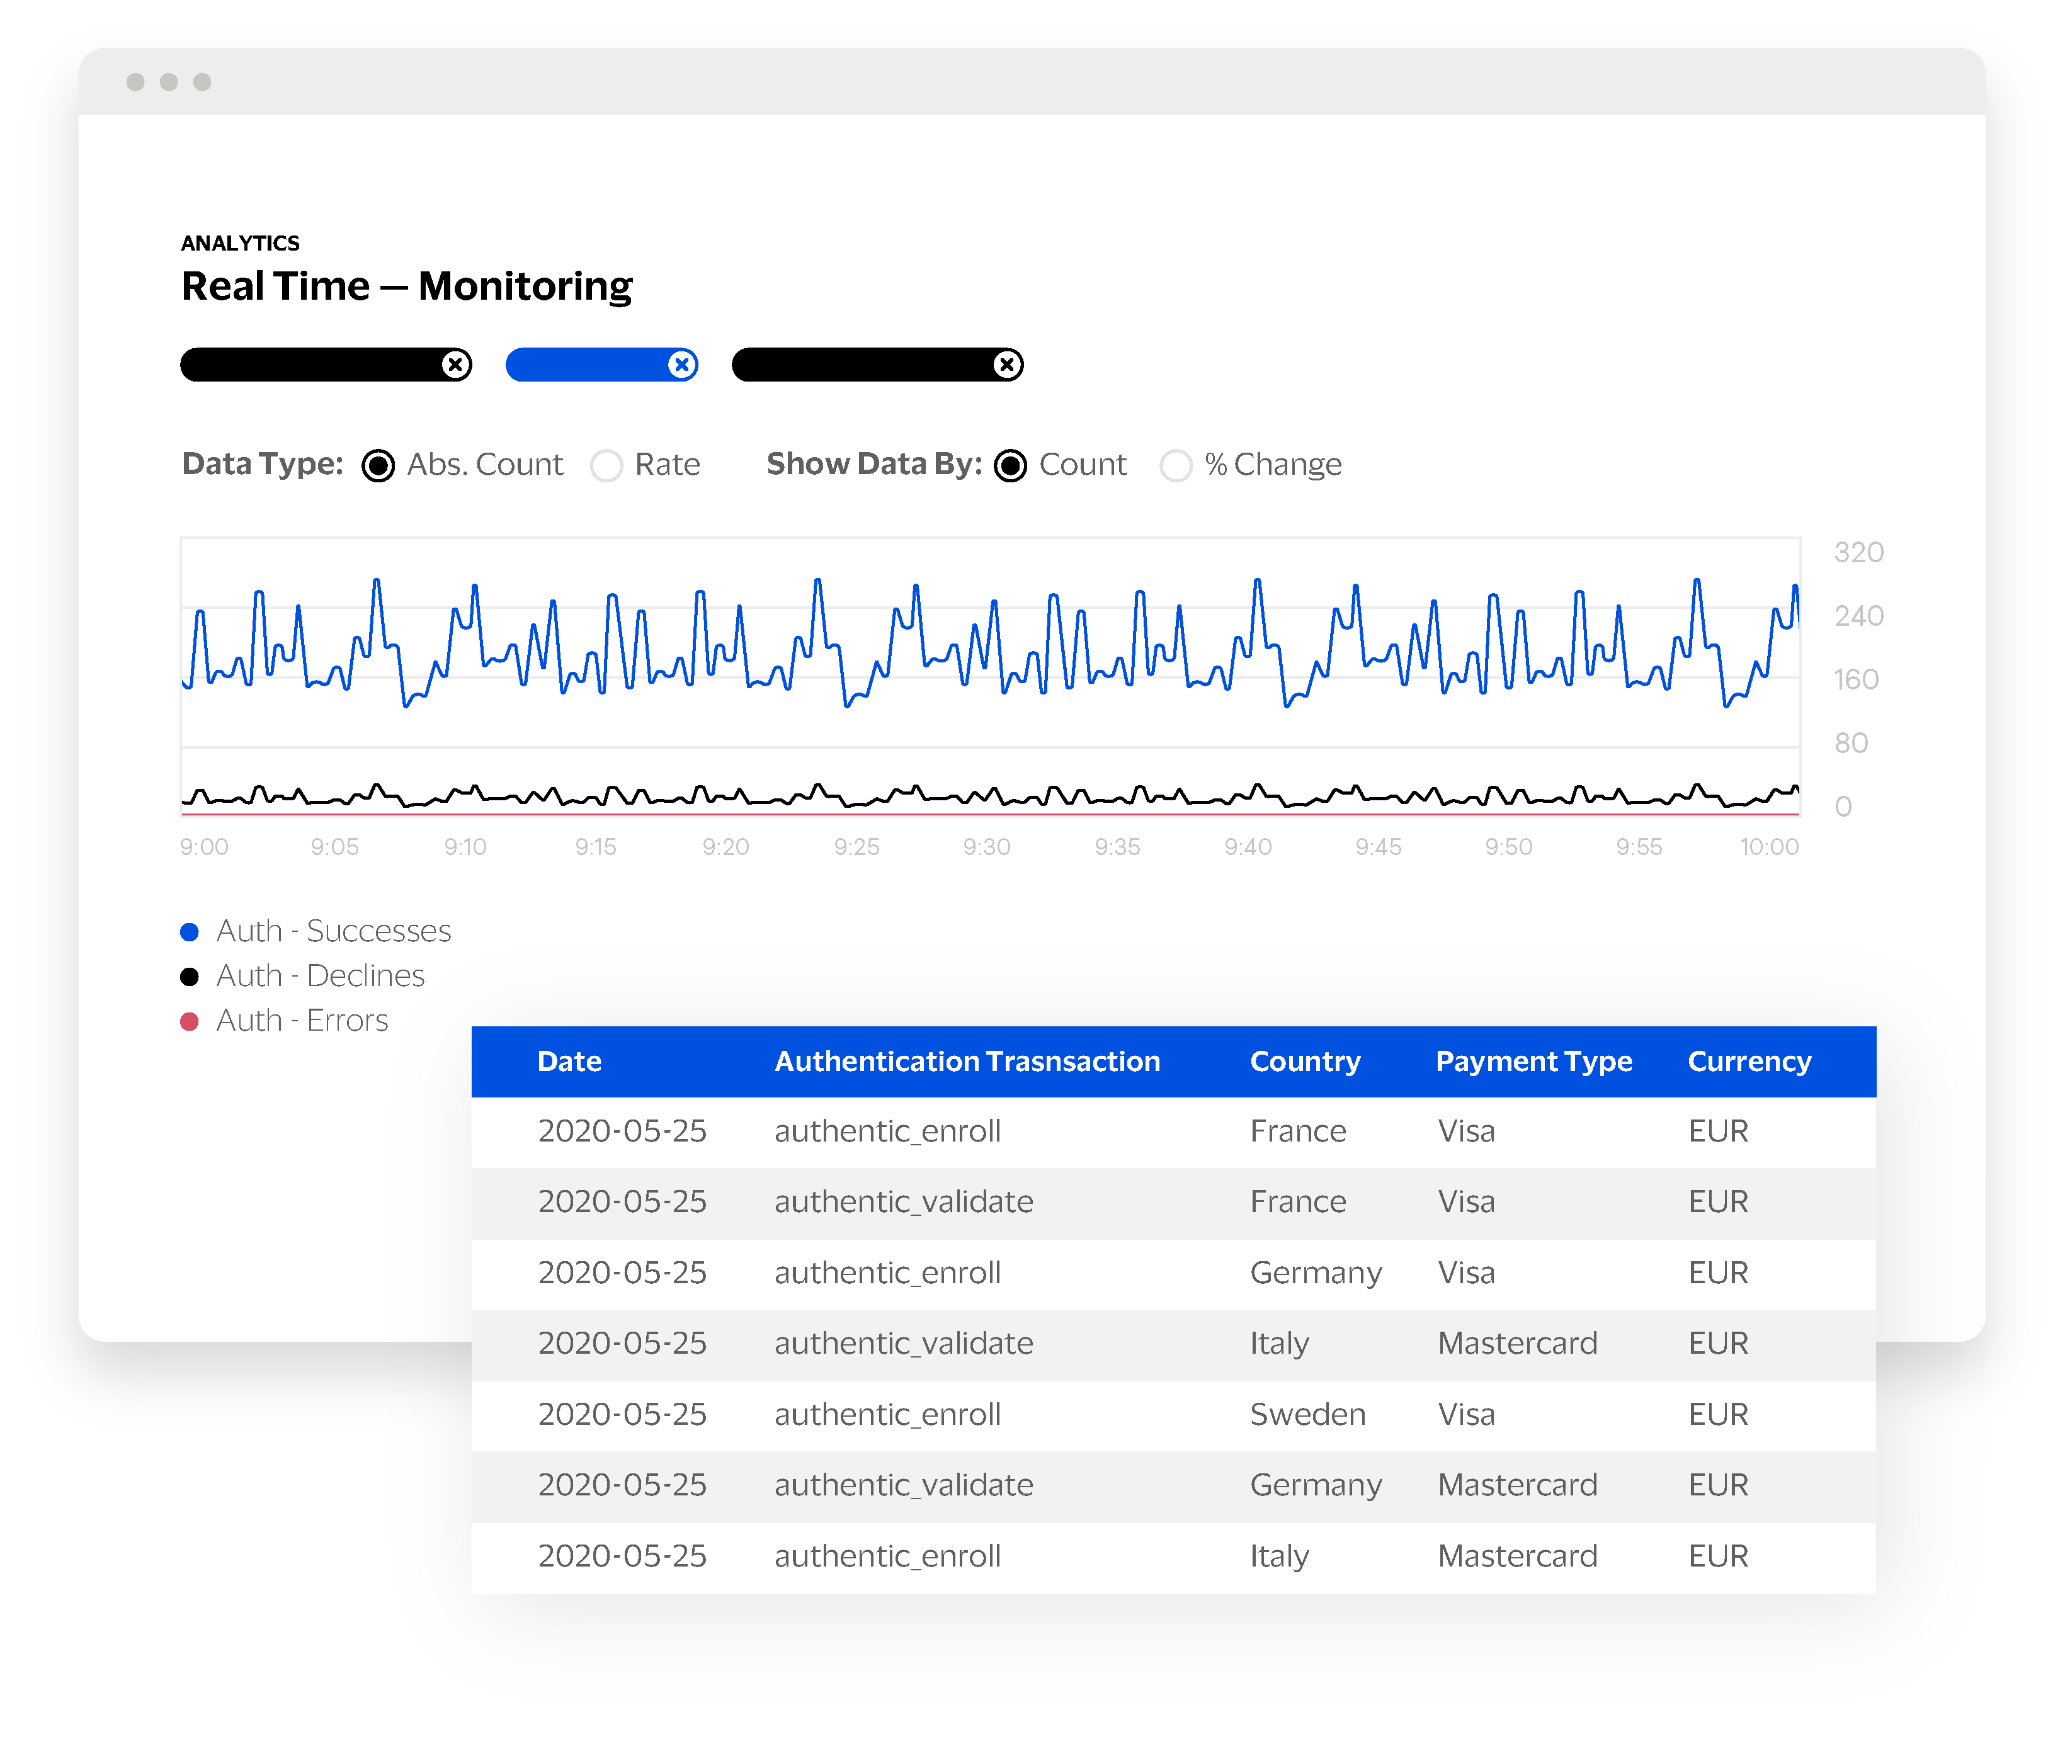This screenshot has width=2065, height=1746.
Task: Click the first gray window control dot
Action: coord(135,82)
